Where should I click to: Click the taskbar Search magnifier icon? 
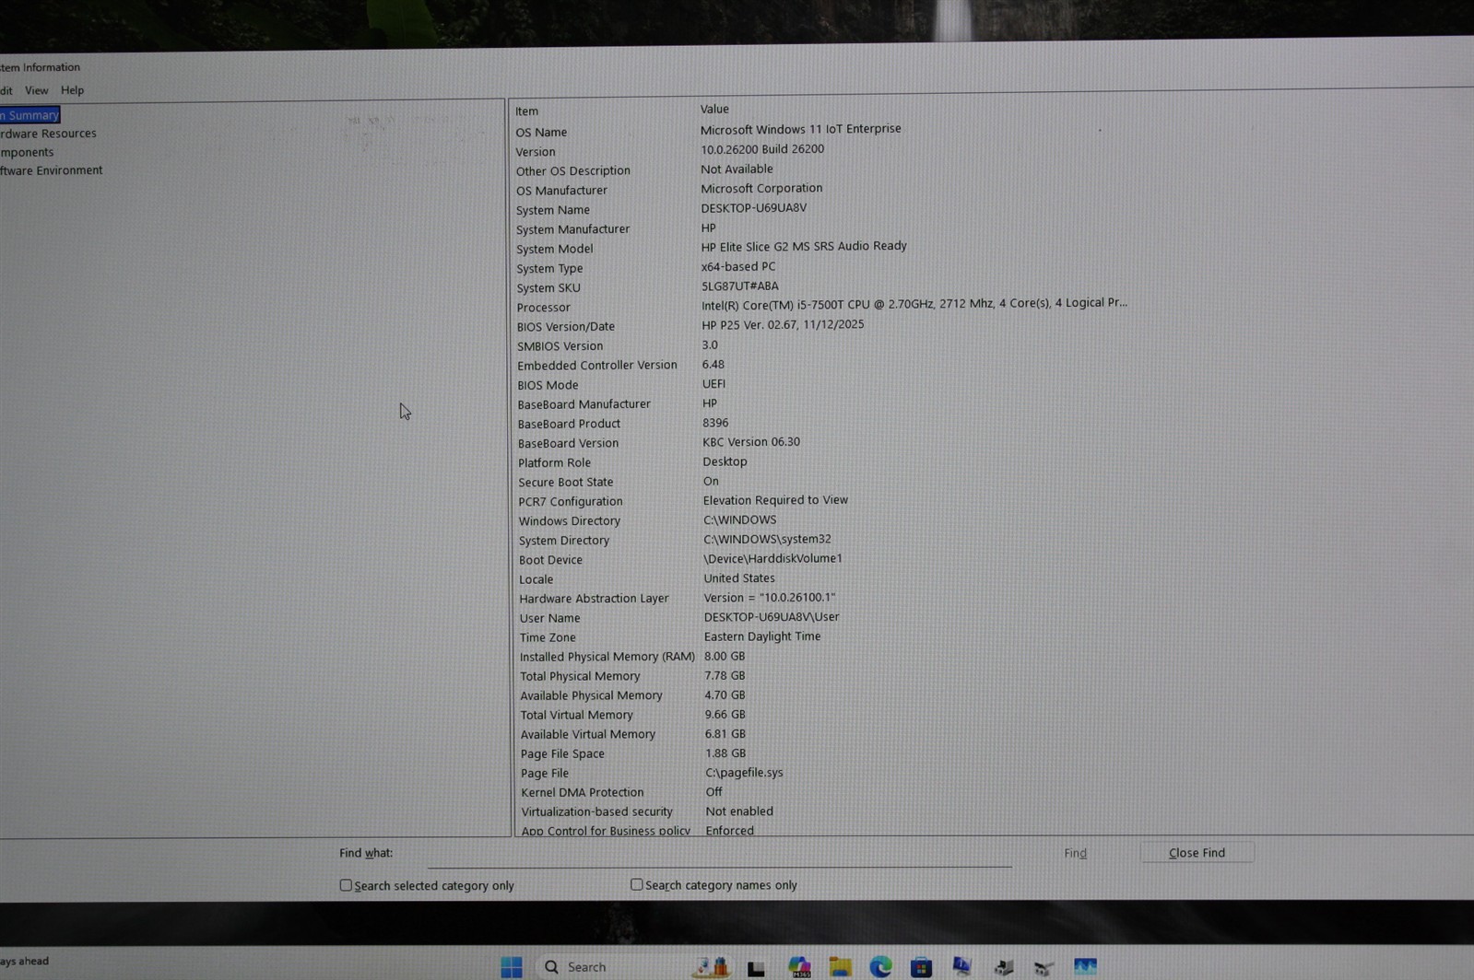click(551, 966)
